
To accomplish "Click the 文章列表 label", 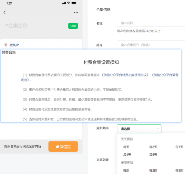I will 102,160.
